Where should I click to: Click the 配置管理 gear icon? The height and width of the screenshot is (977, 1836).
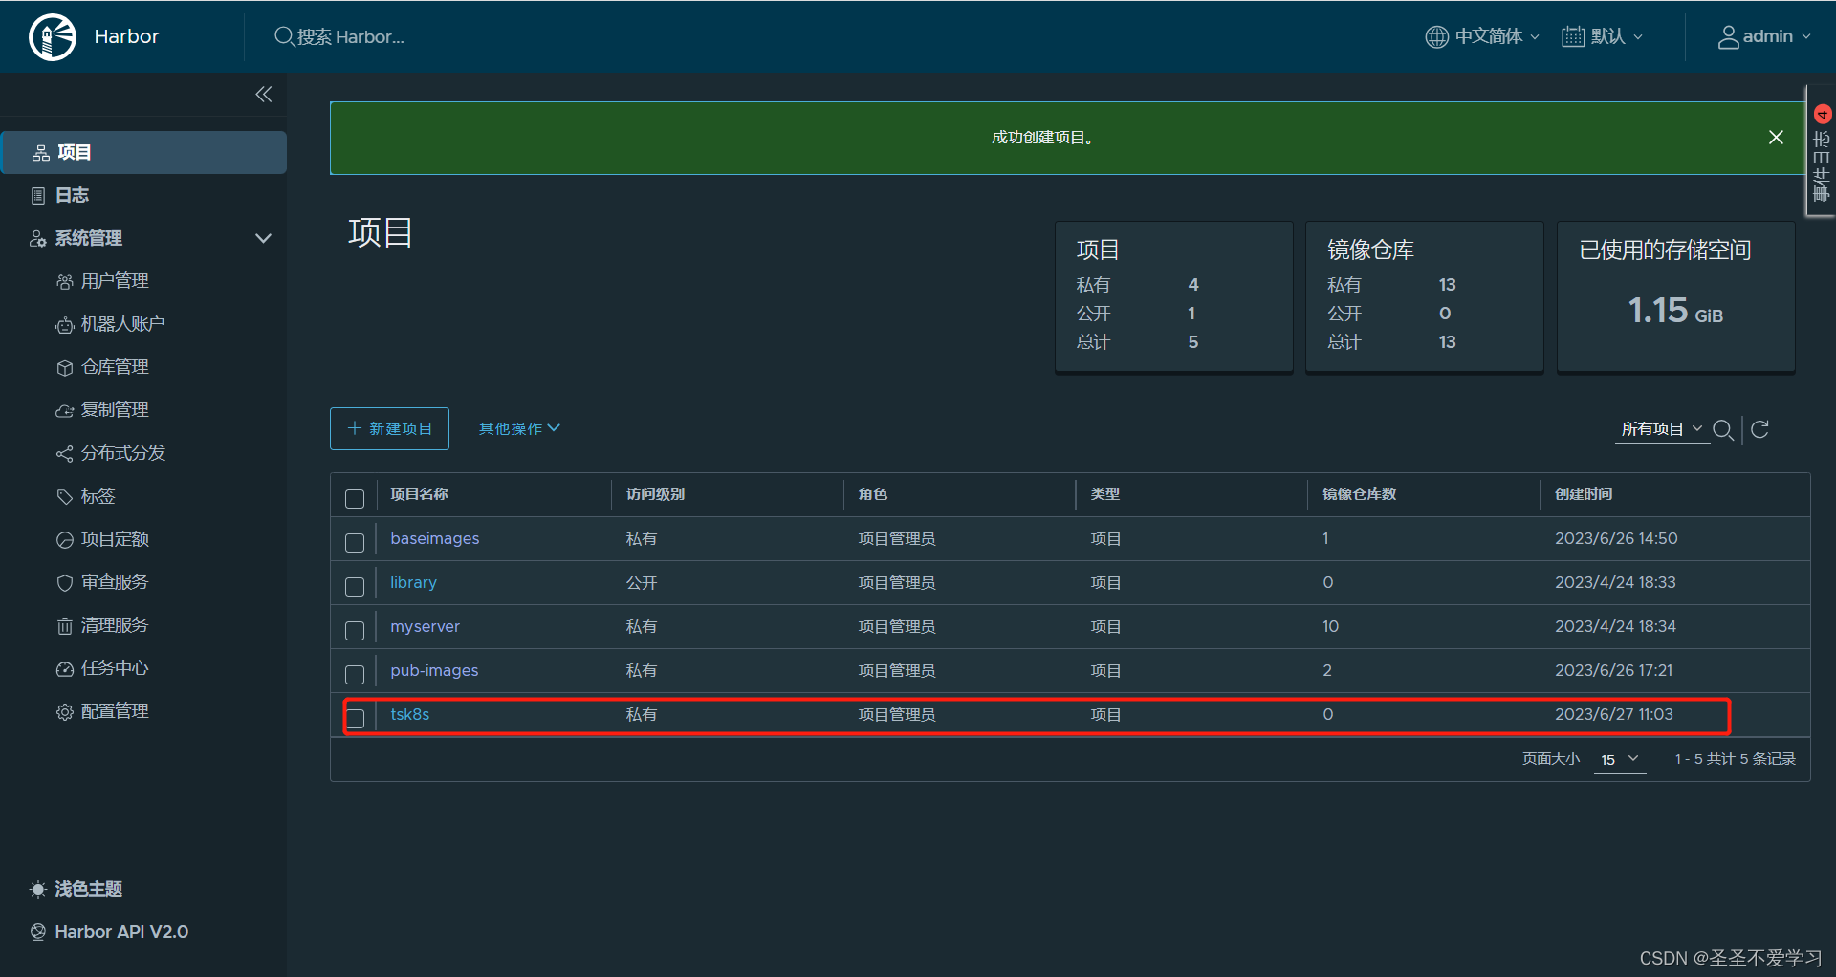coord(64,712)
